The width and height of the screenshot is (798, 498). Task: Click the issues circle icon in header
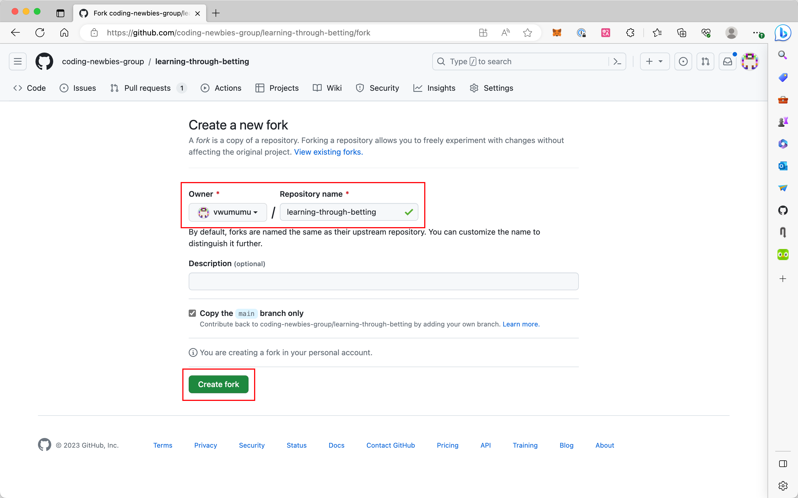(x=683, y=61)
